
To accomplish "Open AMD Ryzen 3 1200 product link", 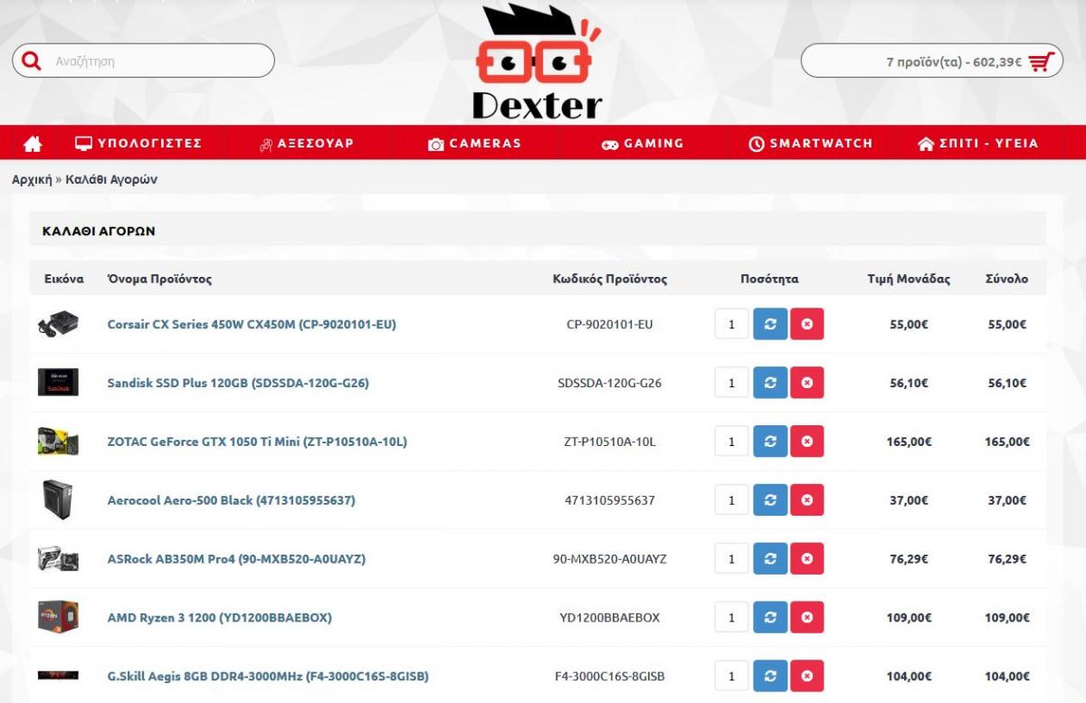I will tap(220, 618).
